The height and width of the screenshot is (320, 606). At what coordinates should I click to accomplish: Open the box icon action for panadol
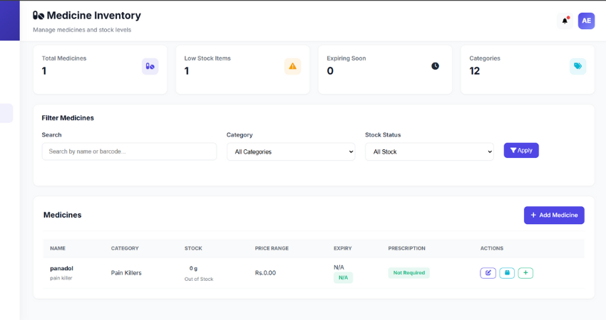point(507,272)
